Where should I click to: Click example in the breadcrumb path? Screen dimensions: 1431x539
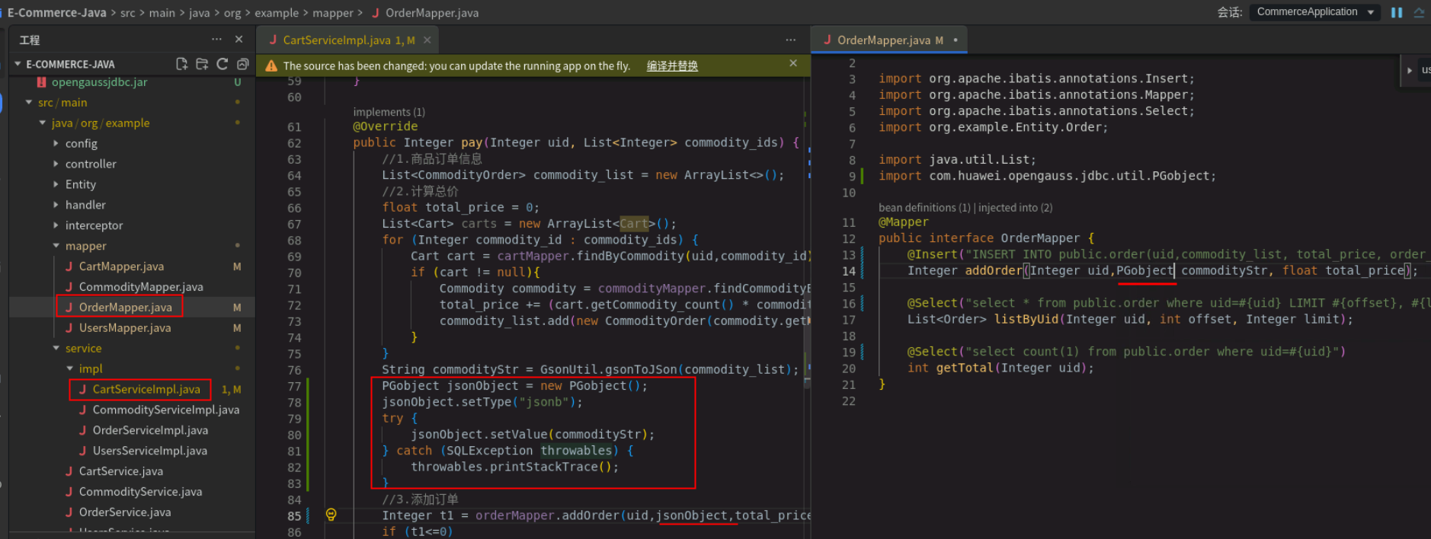tap(276, 13)
